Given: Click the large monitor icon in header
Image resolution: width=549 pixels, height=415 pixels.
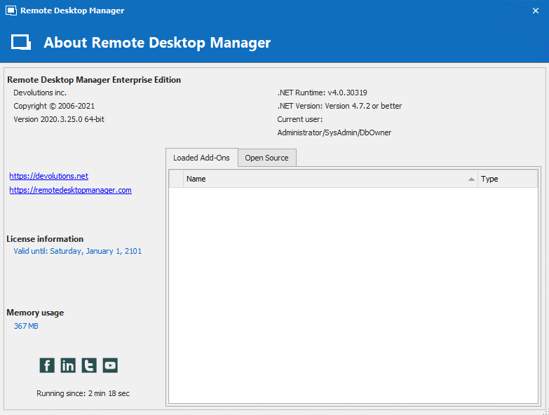Looking at the screenshot, I should [21, 42].
